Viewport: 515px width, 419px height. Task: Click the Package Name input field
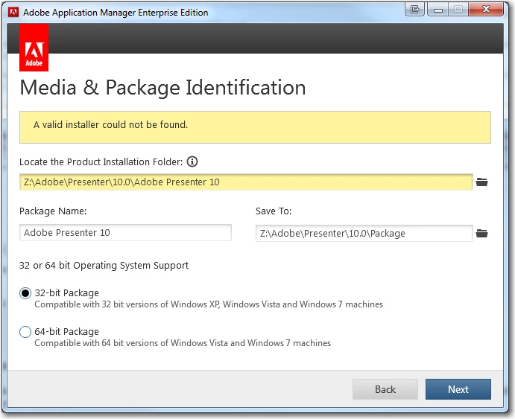tap(125, 233)
